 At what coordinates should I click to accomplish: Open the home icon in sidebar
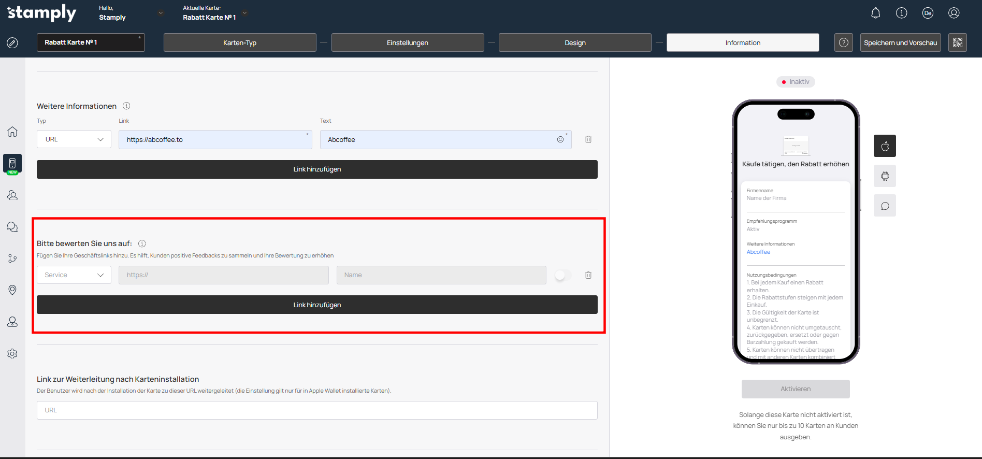click(12, 132)
